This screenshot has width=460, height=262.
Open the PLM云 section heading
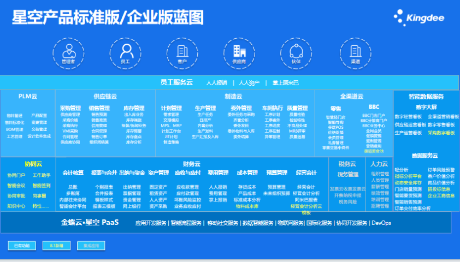pyautogui.click(x=28, y=96)
